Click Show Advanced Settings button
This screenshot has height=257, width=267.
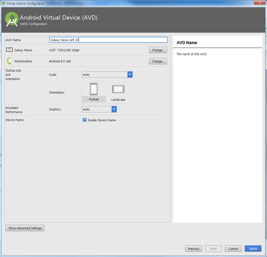click(25, 228)
